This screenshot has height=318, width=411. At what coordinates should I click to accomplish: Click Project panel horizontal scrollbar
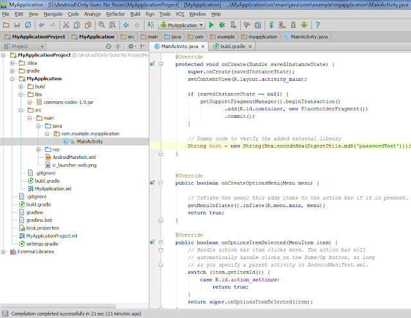pos(58,306)
